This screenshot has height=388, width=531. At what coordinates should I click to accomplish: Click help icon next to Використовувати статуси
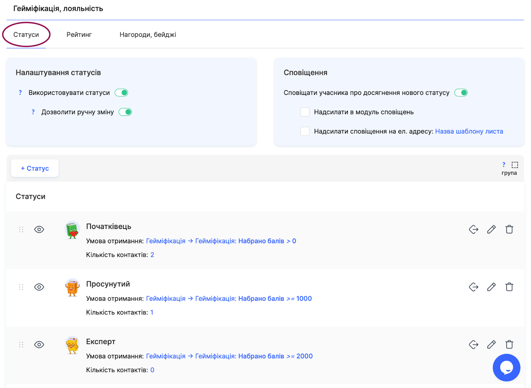[20, 93]
